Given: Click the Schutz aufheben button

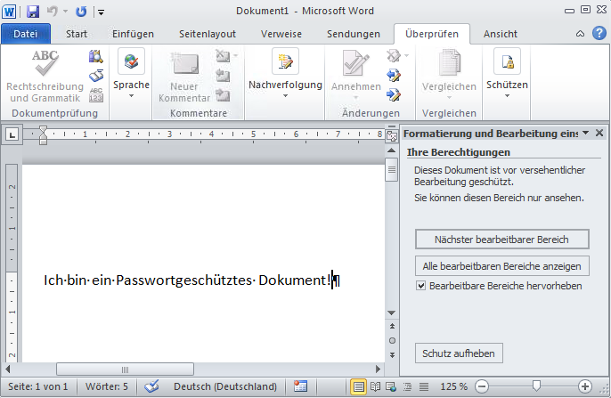Looking at the screenshot, I should 459,353.
